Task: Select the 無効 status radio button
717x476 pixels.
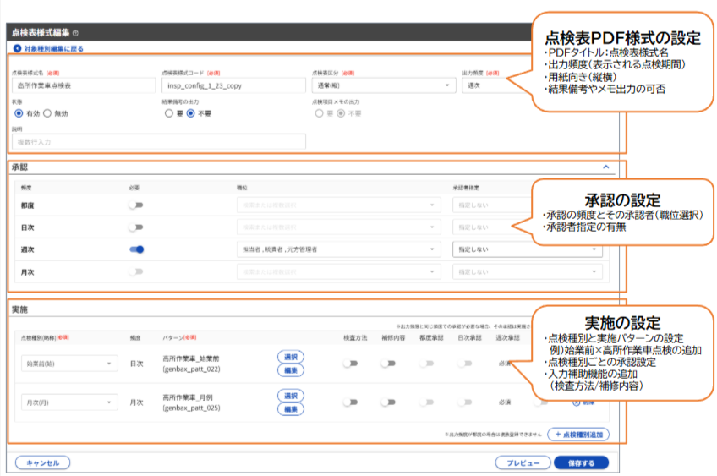Action: (x=48, y=112)
